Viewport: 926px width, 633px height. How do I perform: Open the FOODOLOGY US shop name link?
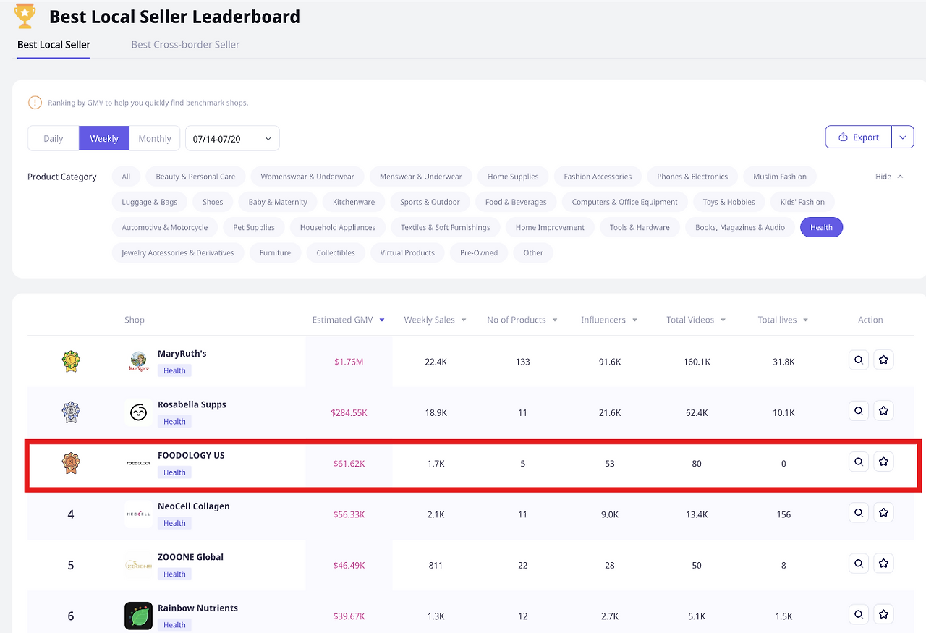pos(191,455)
